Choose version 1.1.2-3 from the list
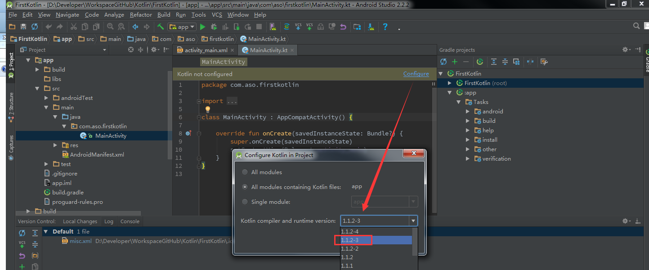The image size is (649, 270). 376,240
